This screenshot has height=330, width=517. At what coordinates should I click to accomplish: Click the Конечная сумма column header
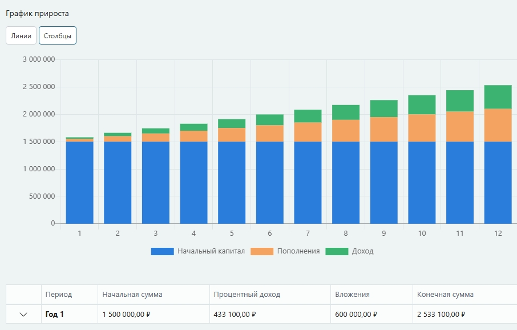coord(445,295)
